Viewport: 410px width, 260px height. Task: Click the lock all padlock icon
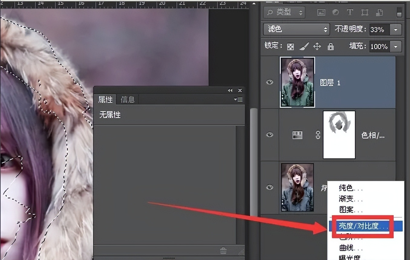pos(331,46)
